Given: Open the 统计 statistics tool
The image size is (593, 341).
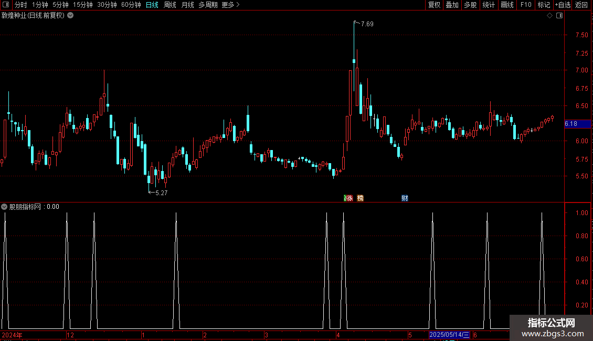Looking at the screenshot, I should coord(489,5).
